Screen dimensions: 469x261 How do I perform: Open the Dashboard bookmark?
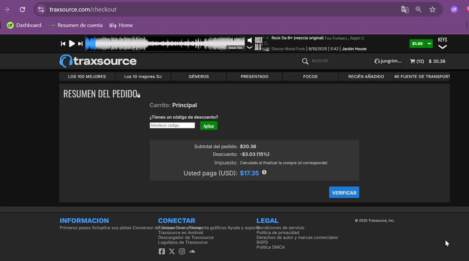point(24,25)
